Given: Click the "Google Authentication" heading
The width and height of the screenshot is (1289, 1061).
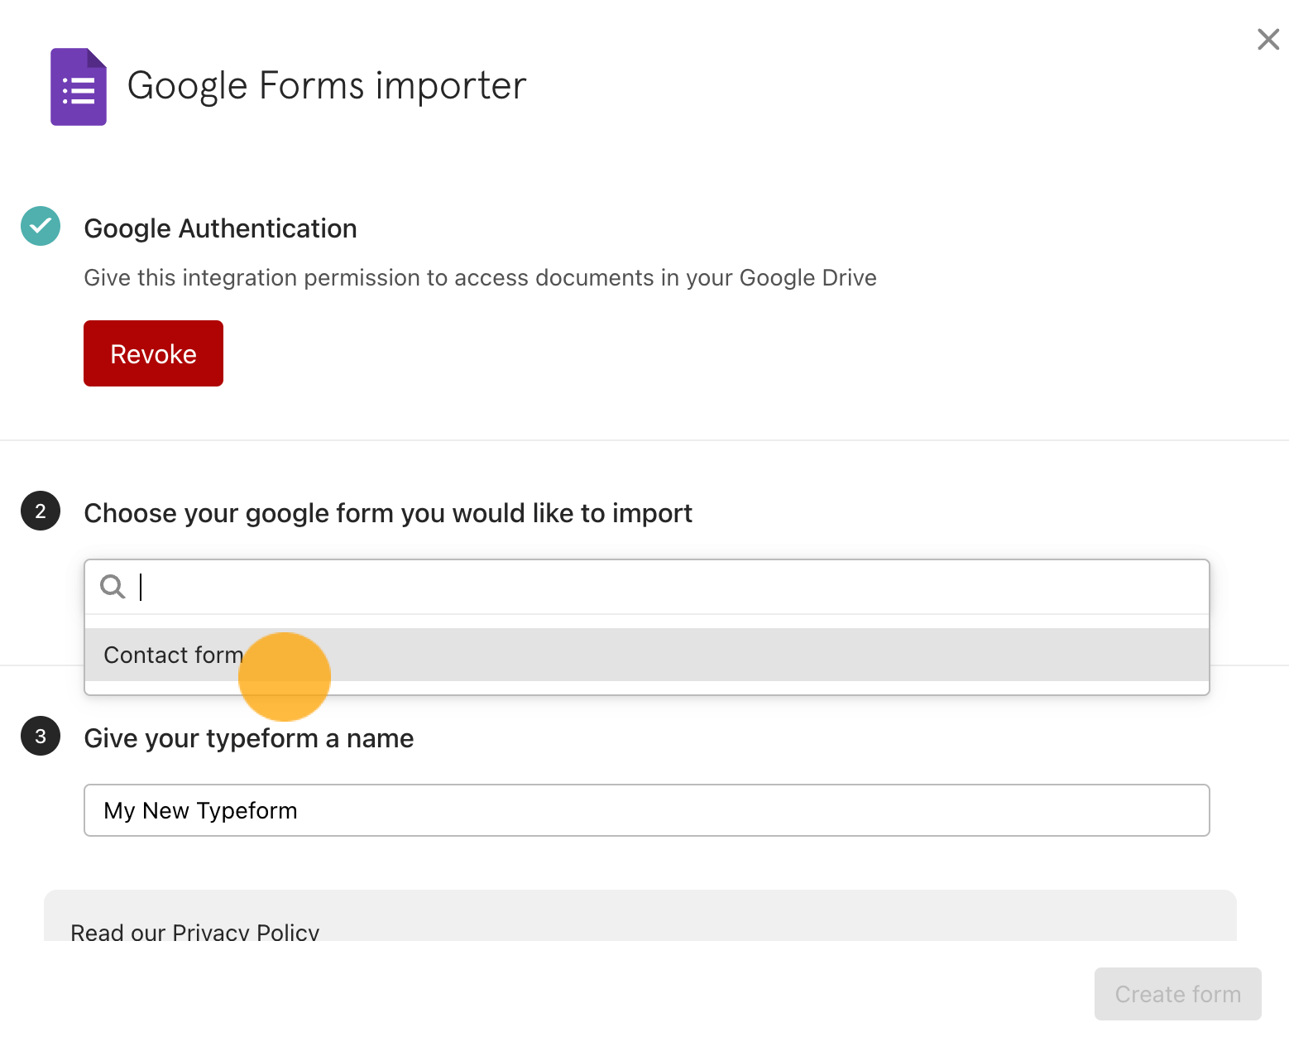Looking at the screenshot, I should coord(220,228).
